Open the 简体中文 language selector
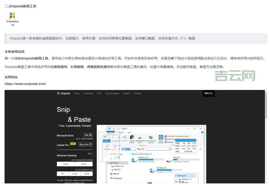The image size is (270, 185). point(209,94)
